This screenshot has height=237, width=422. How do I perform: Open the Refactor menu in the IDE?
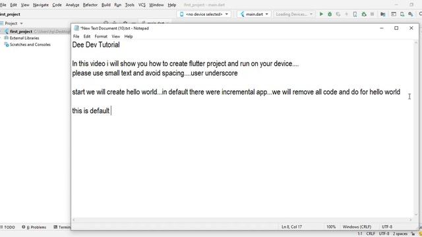click(x=90, y=5)
